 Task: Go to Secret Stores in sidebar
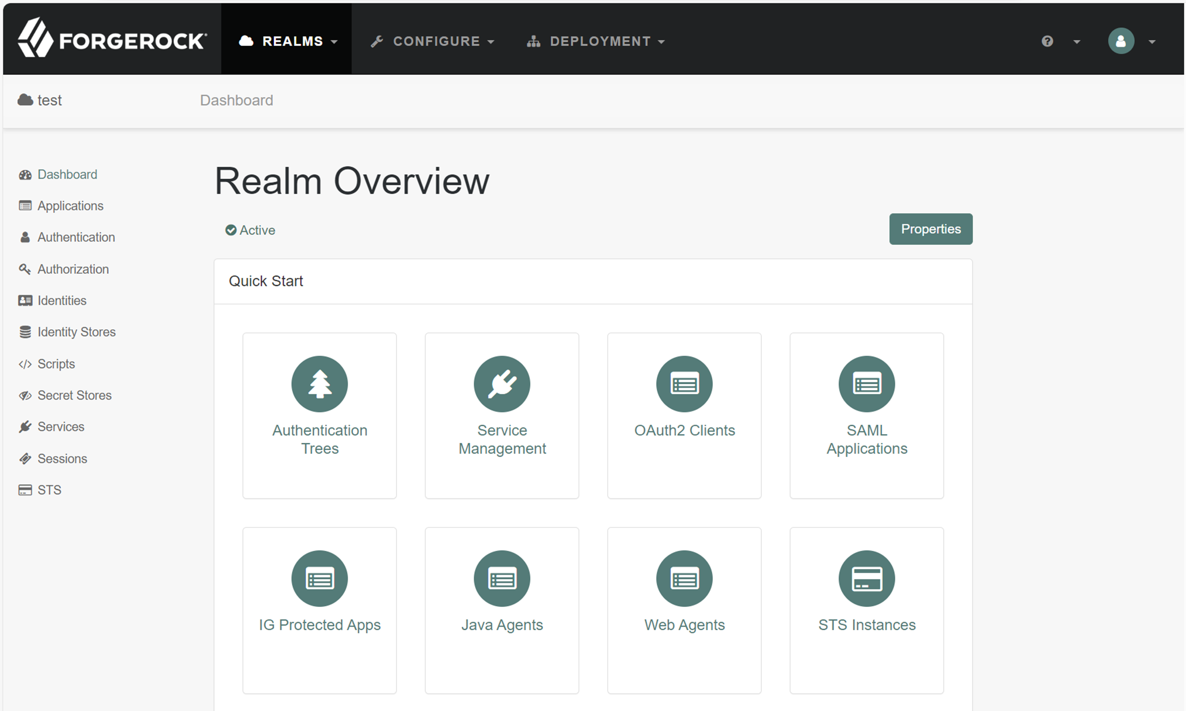click(74, 395)
